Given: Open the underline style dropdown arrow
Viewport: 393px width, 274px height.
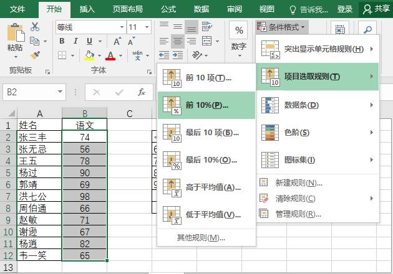Looking at the screenshot, I should coord(100,41).
